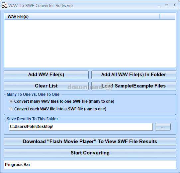180x173 pixels.
Task: Click inside the empty WAV file list area
Action: click(x=90, y=43)
